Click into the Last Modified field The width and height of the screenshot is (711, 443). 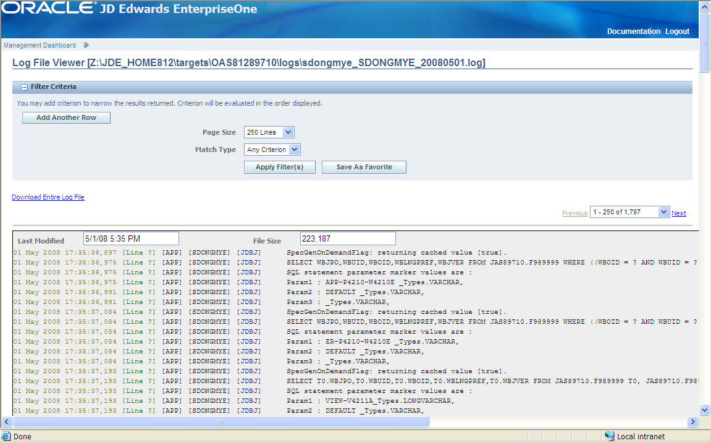click(131, 238)
